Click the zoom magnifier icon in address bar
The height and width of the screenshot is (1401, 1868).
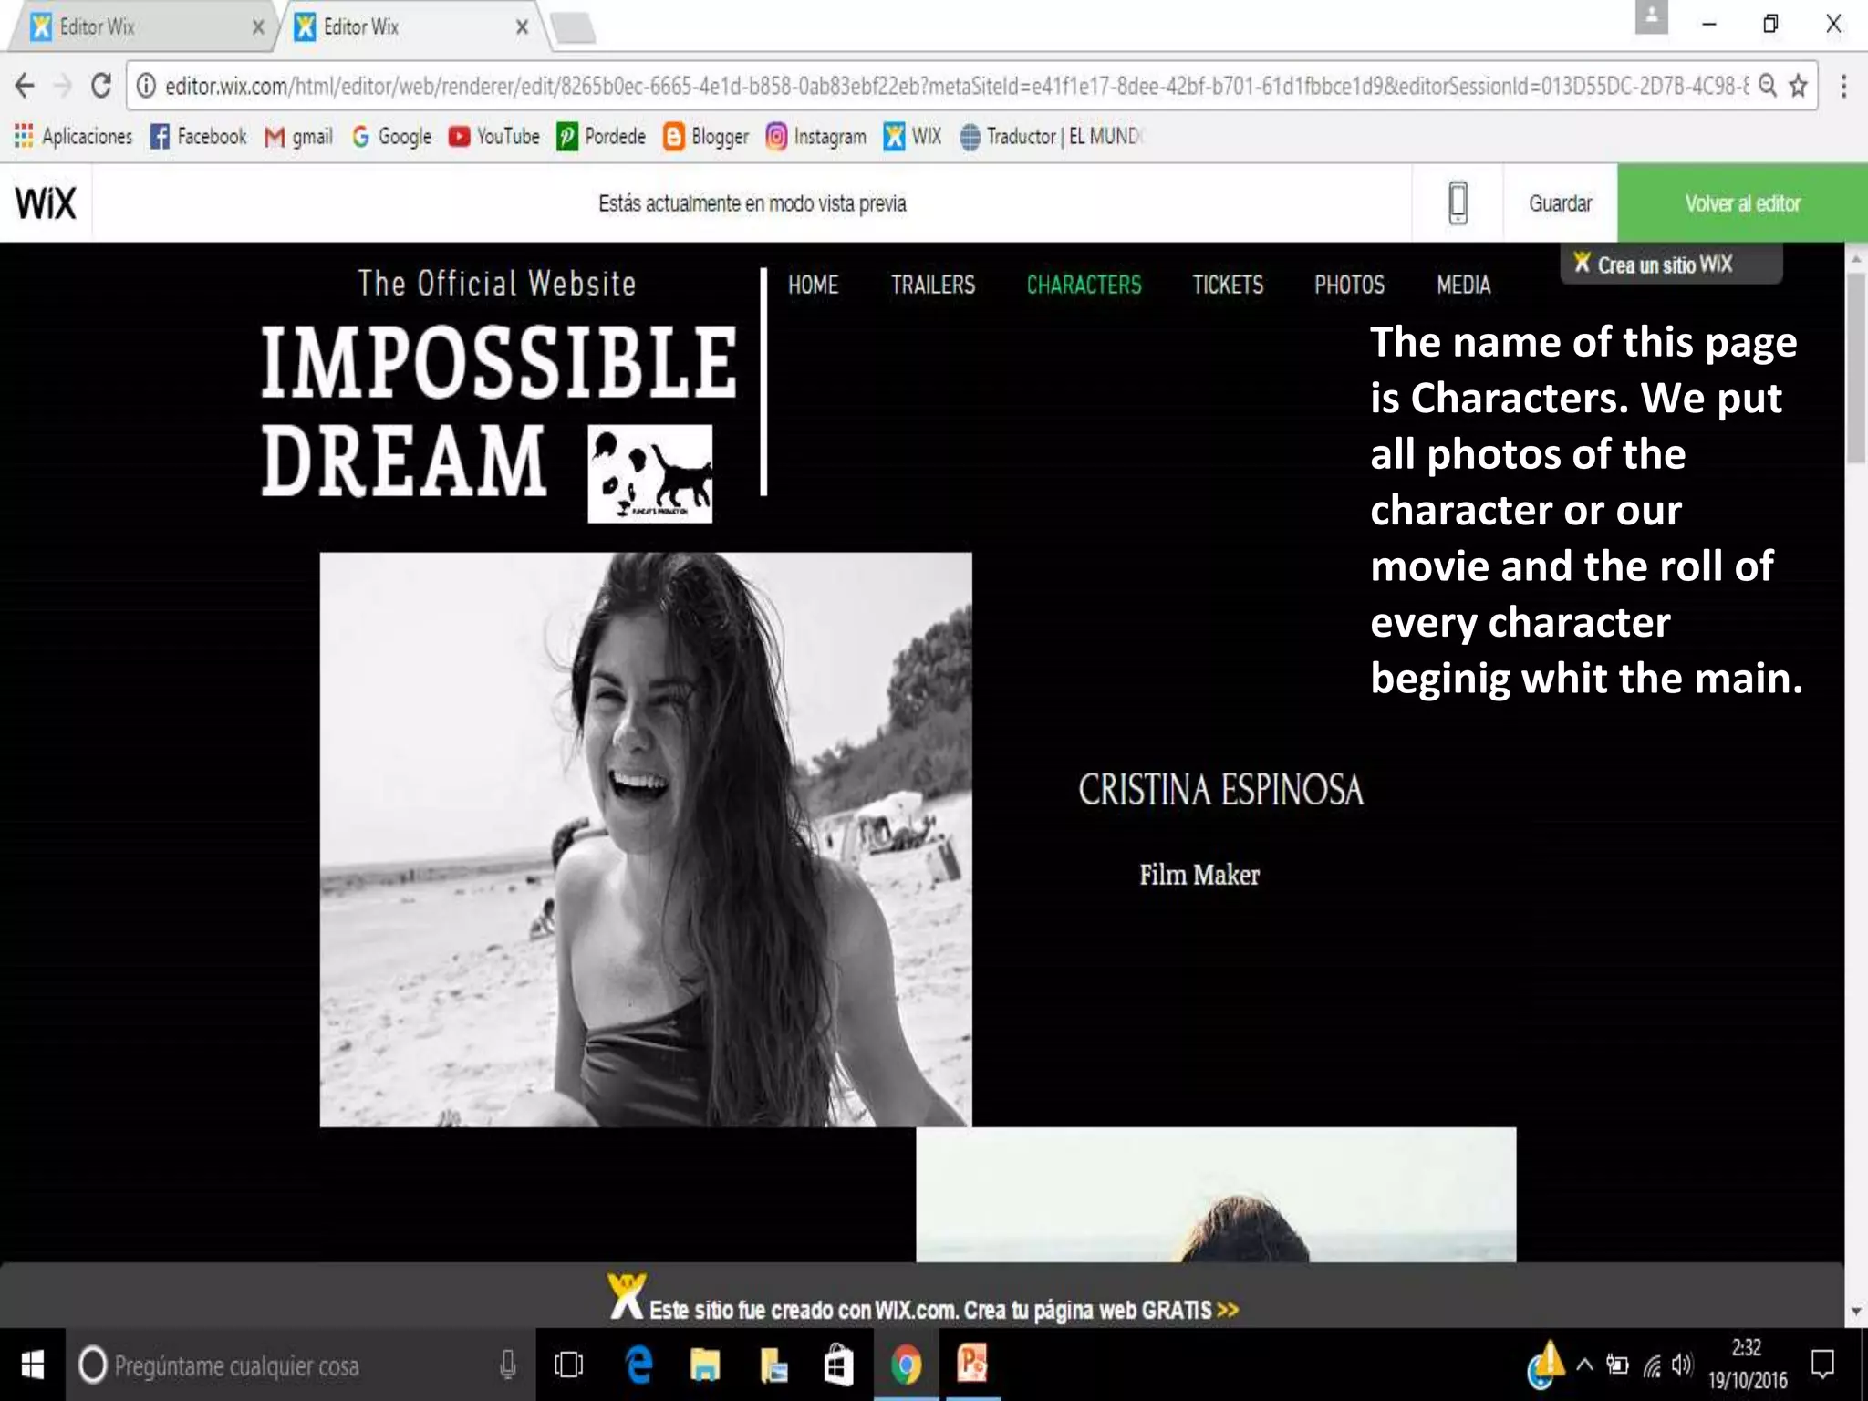(1768, 86)
